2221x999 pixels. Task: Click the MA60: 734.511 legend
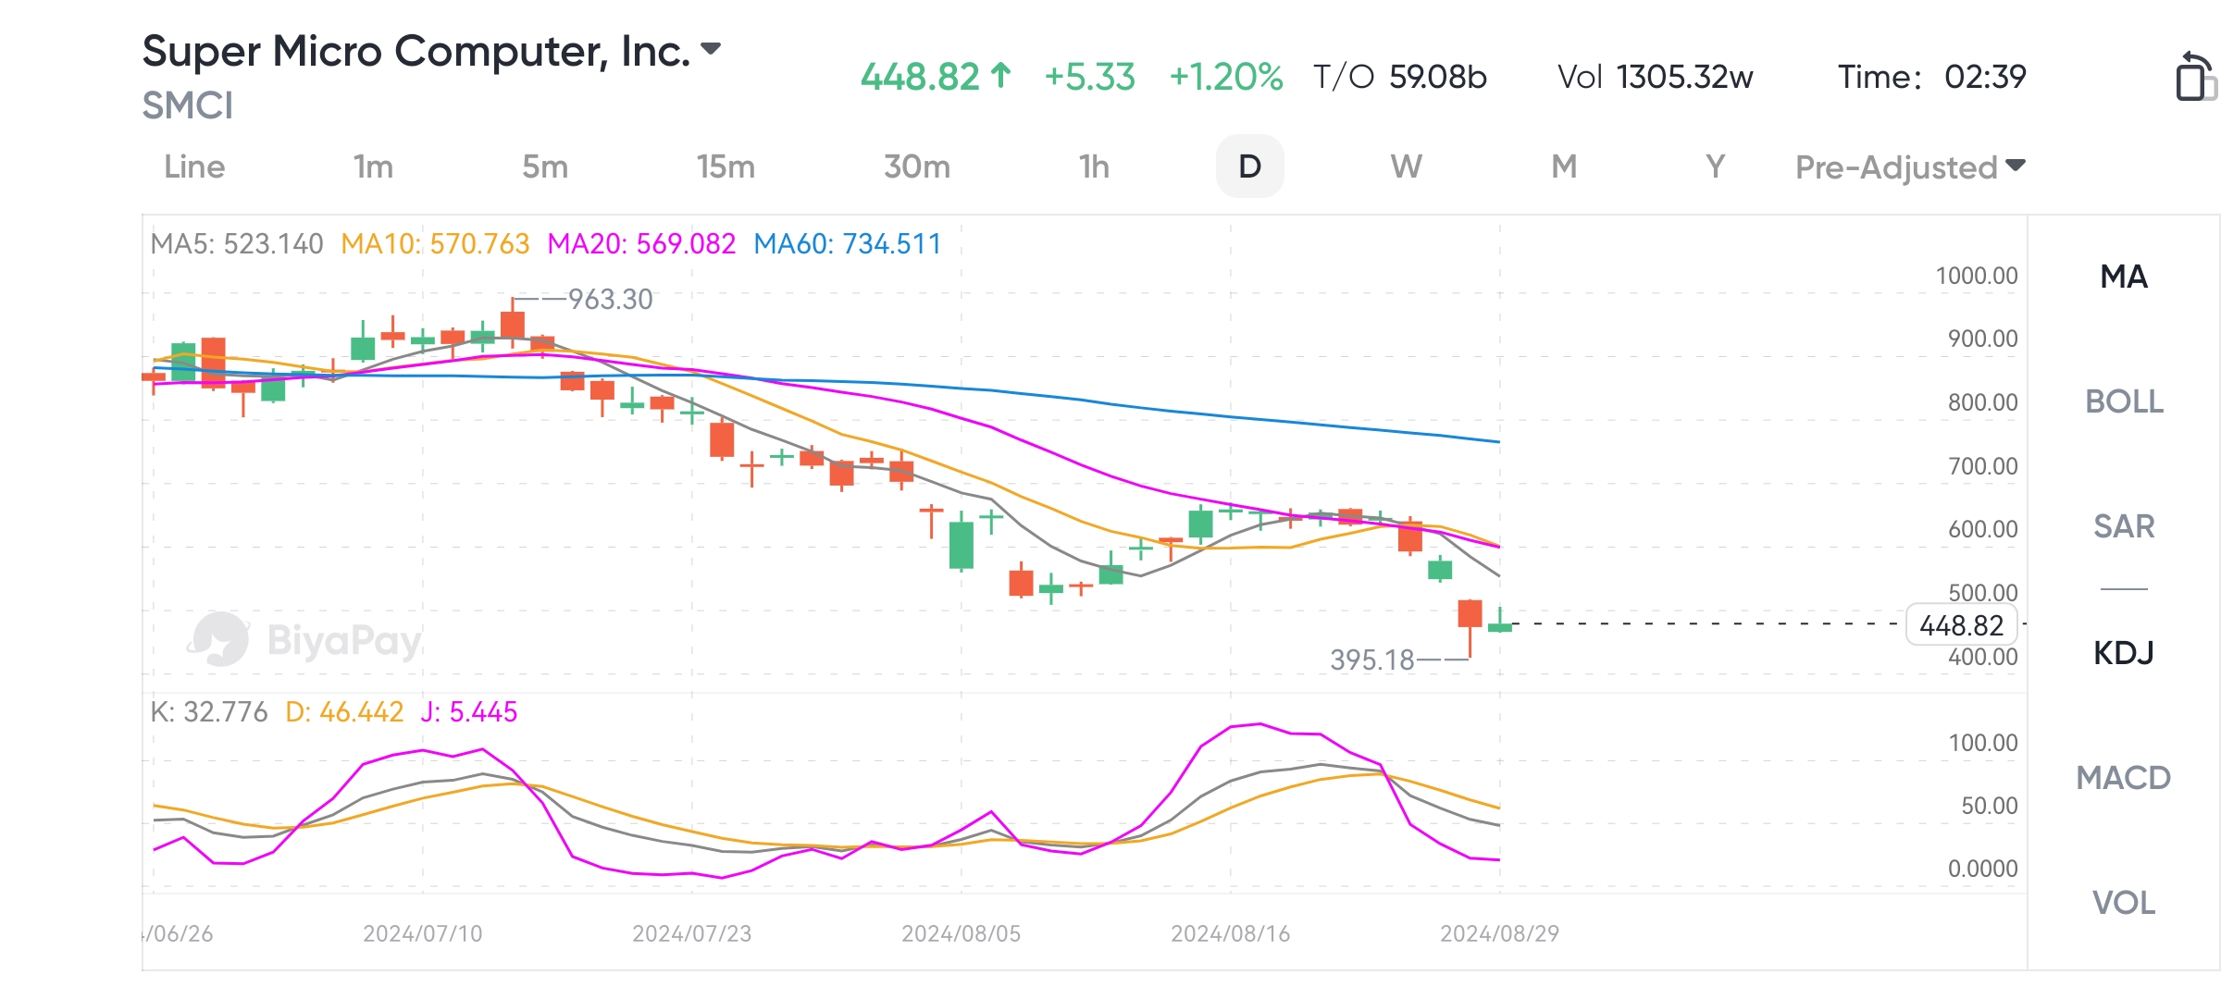847,244
